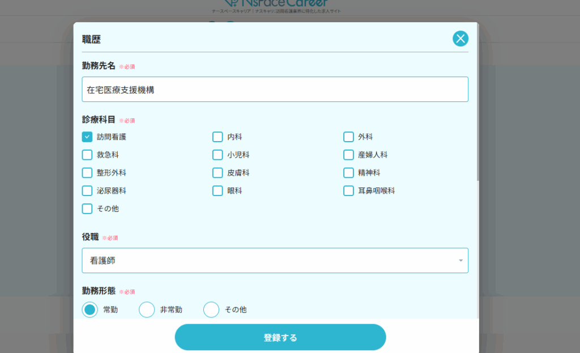Enable the 小児科 checkbox

[x=217, y=155]
